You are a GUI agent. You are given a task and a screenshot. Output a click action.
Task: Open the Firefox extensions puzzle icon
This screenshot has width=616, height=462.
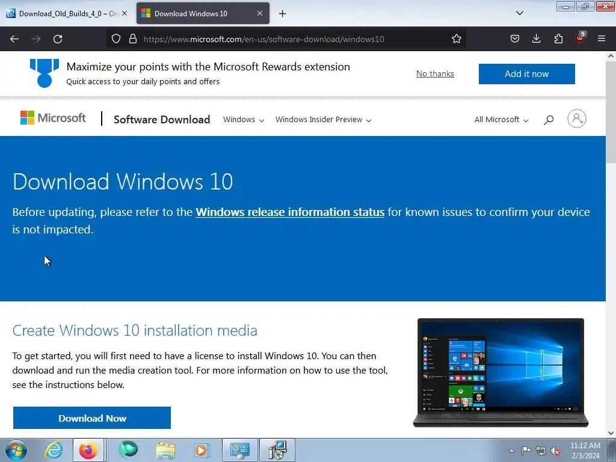click(558, 39)
